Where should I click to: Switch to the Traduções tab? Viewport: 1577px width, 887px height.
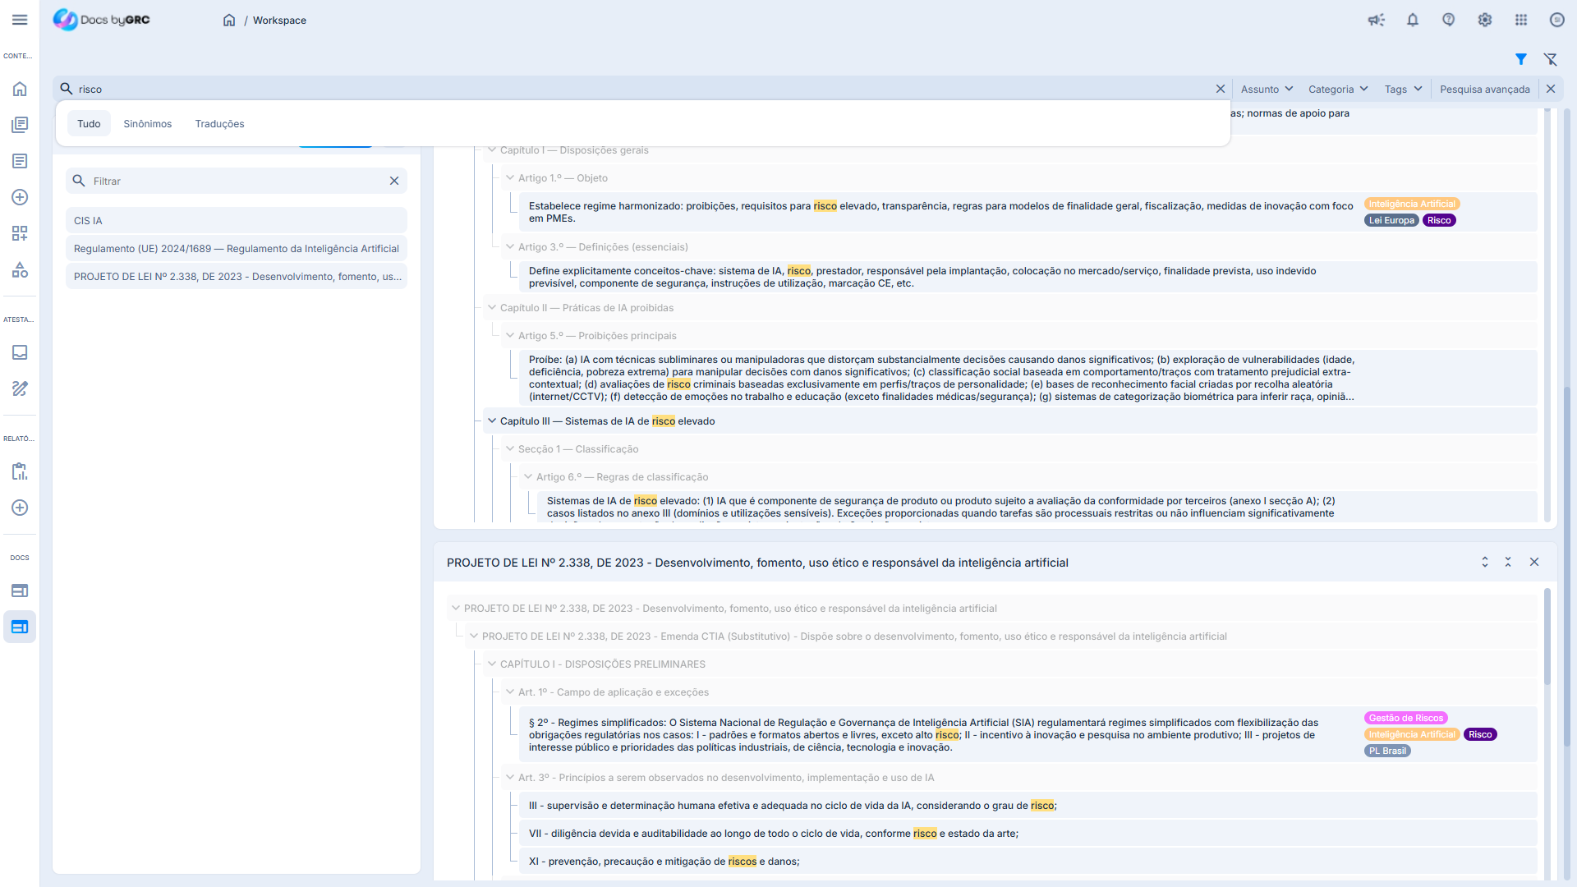[219, 123]
